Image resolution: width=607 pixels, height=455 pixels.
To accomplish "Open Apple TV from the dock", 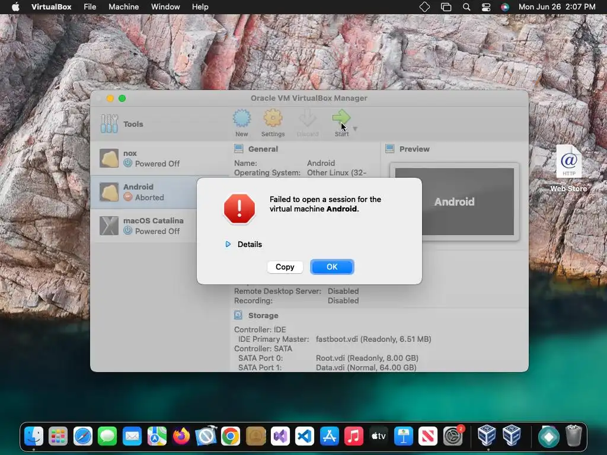I will (x=379, y=437).
